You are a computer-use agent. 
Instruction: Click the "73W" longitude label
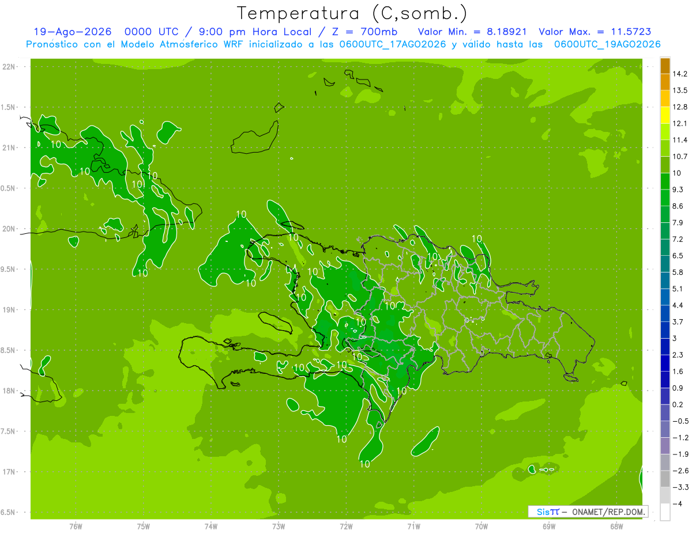pos(279,527)
